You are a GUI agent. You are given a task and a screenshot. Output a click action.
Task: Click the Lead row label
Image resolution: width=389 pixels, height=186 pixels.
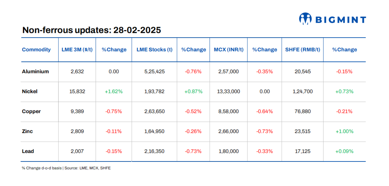[28, 151]
